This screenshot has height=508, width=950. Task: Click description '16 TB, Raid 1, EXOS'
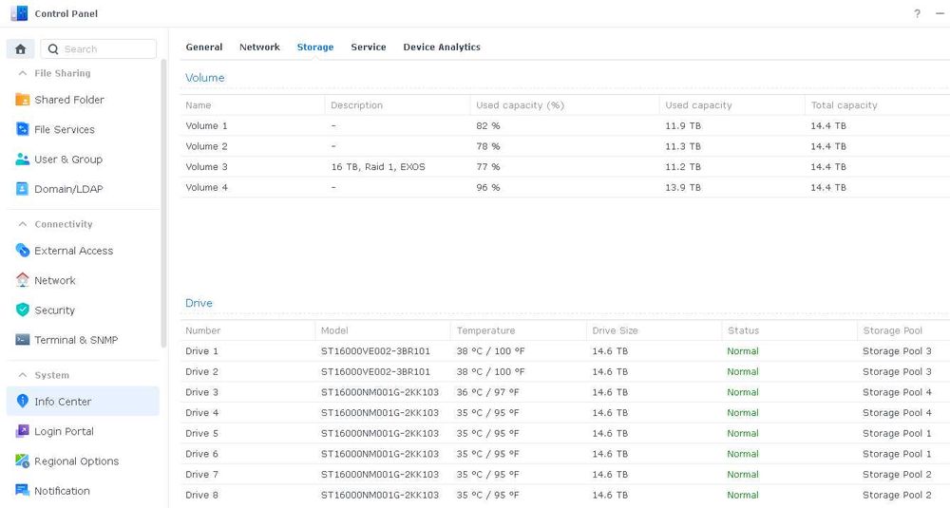tap(378, 167)
